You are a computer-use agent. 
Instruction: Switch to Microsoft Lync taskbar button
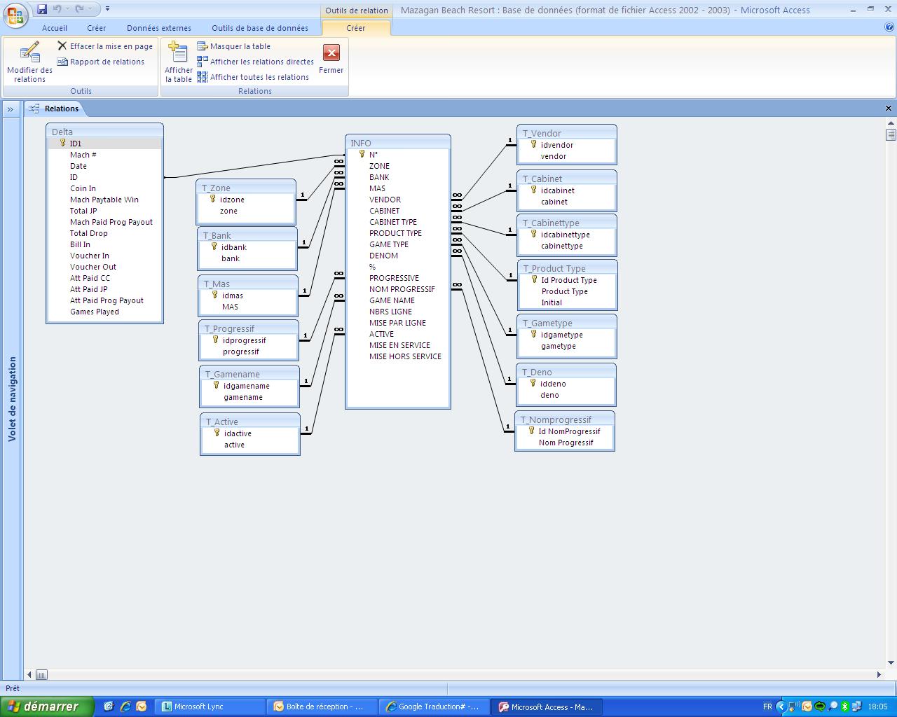point(210,706)
